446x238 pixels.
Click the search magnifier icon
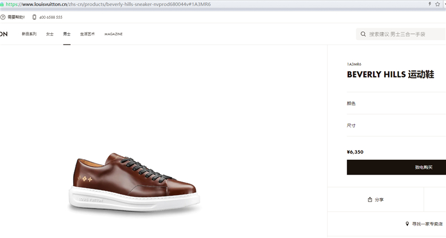363,34
